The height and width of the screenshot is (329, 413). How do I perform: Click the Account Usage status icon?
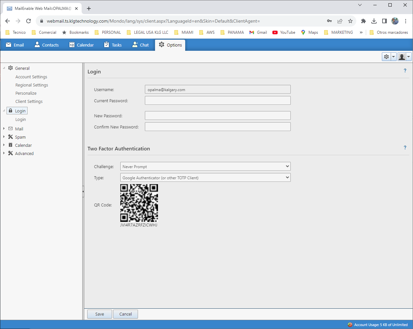(350, 325)
